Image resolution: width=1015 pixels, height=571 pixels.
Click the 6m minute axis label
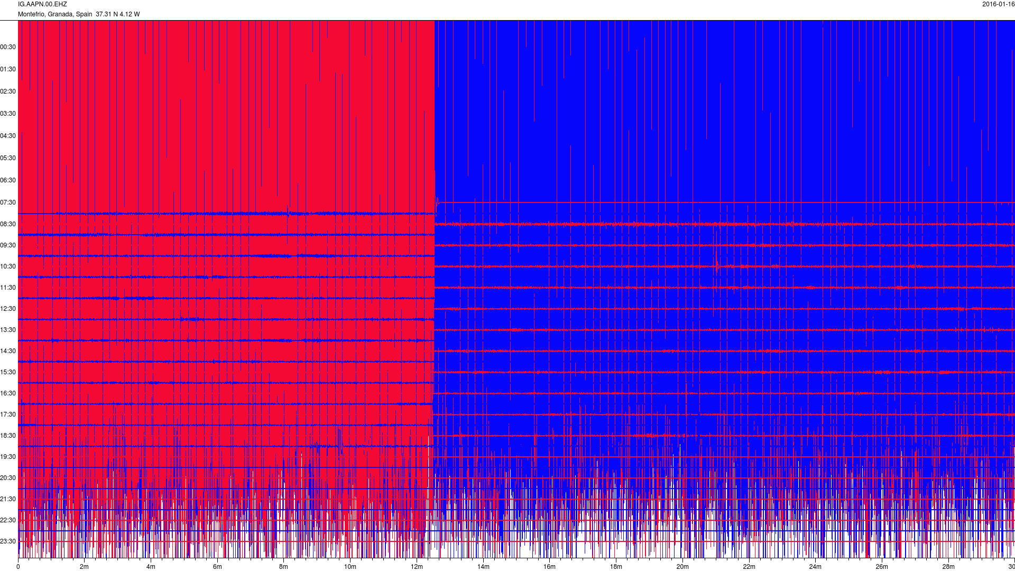coord(217,567)
